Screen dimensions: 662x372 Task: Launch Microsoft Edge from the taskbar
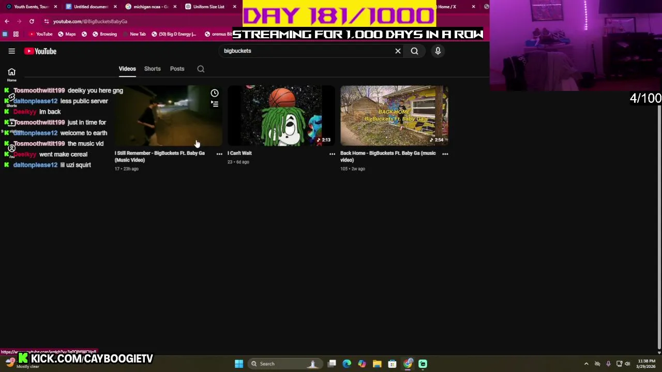pyautogui.click(x=347, y=364)
